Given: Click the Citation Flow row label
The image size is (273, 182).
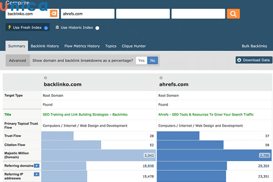Looking at the screenshot, I should pyautogui.click(x=15, y=145).
